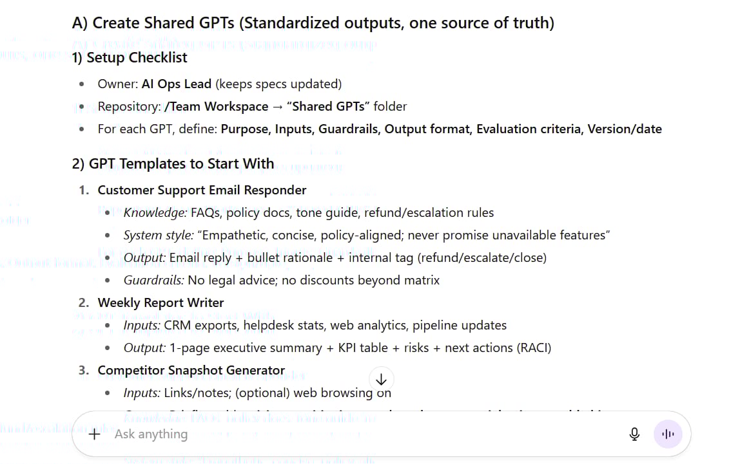749x464 pixels.
Task: Click the "1) Setup Checklist" subheading
Action: click(130, 58)
